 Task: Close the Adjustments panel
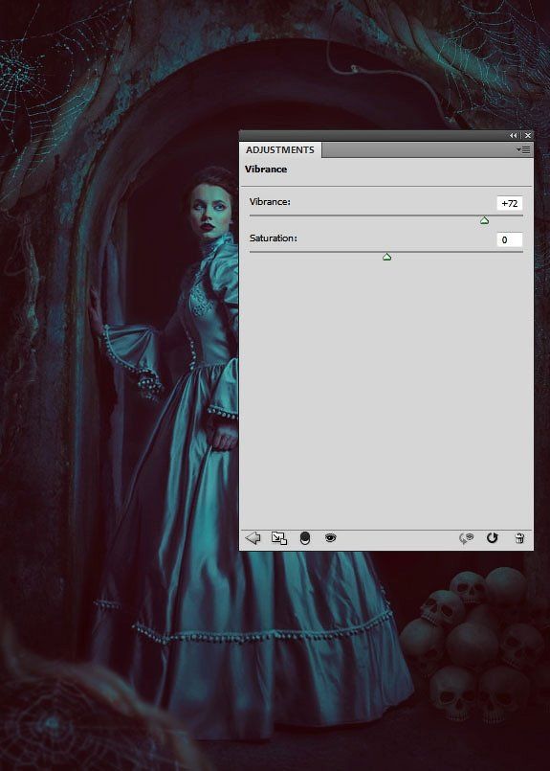527,135
